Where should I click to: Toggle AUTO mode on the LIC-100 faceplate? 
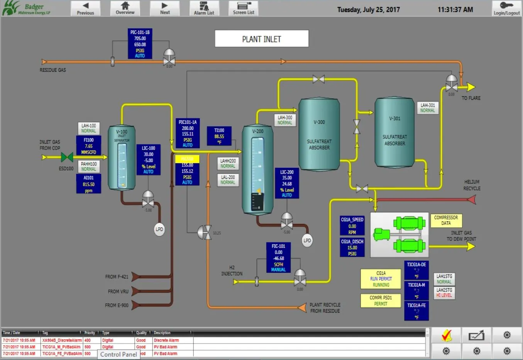point(149,172)
